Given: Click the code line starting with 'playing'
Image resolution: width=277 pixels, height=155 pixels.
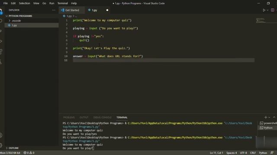Looking at the screenshot, I should coord(105,28).
